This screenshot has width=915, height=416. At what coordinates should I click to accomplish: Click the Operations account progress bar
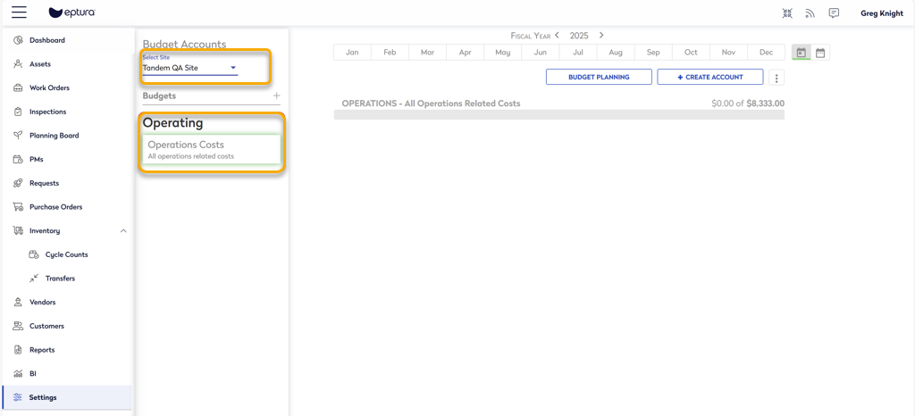coord(559,115)
